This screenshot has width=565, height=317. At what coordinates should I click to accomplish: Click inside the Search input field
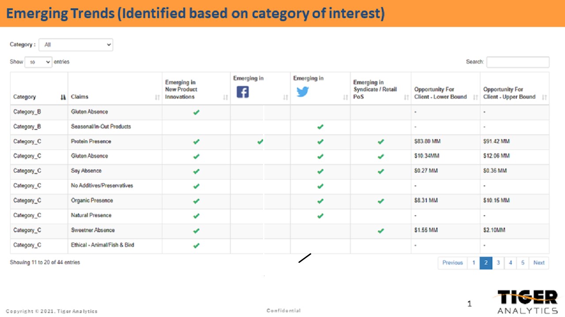pos(518,62)
